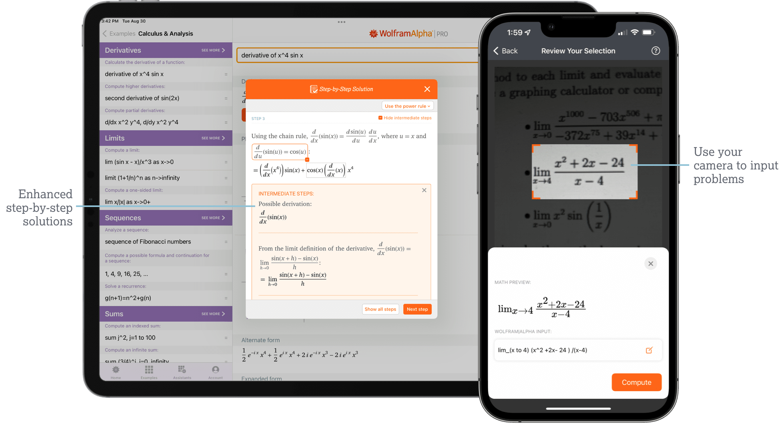This screenshot has width=780, height=426.
Task: Click the Show all steps button
Action: (x=380, y=309)
